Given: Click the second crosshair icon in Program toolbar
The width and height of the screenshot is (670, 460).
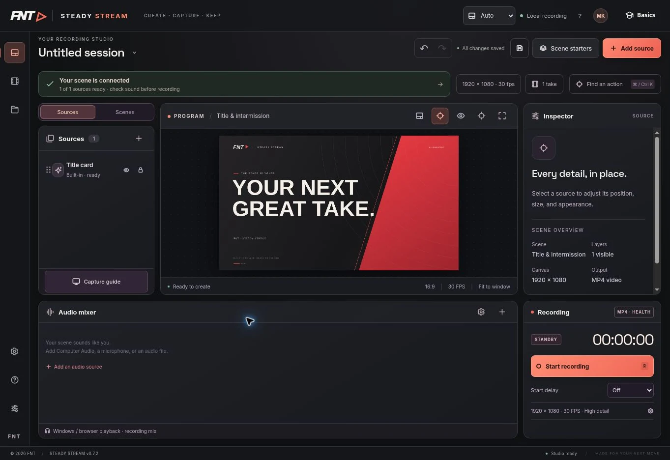Looking at the screenshot, I should point(481,116).
